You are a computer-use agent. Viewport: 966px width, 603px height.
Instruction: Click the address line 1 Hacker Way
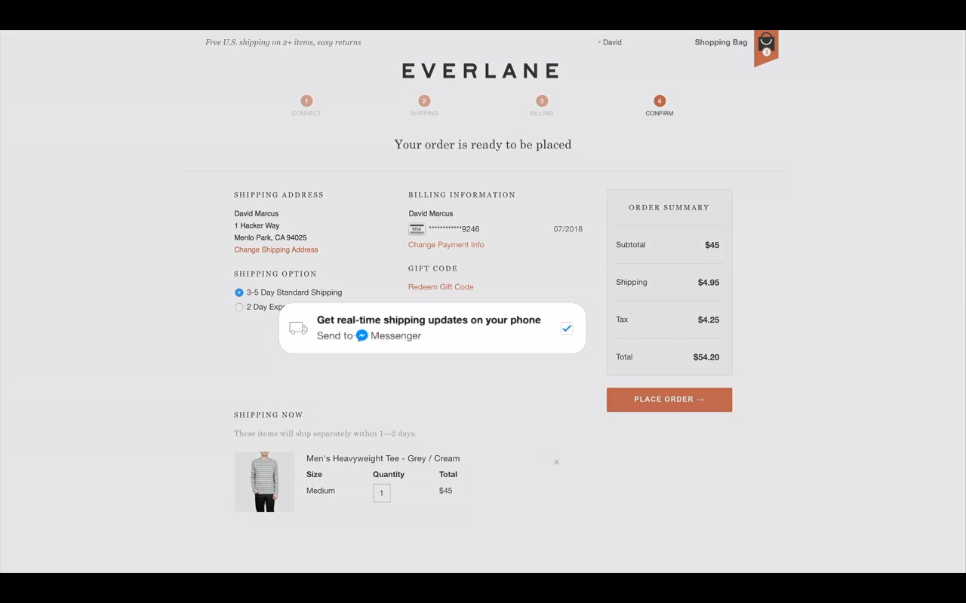pos(257,225)
